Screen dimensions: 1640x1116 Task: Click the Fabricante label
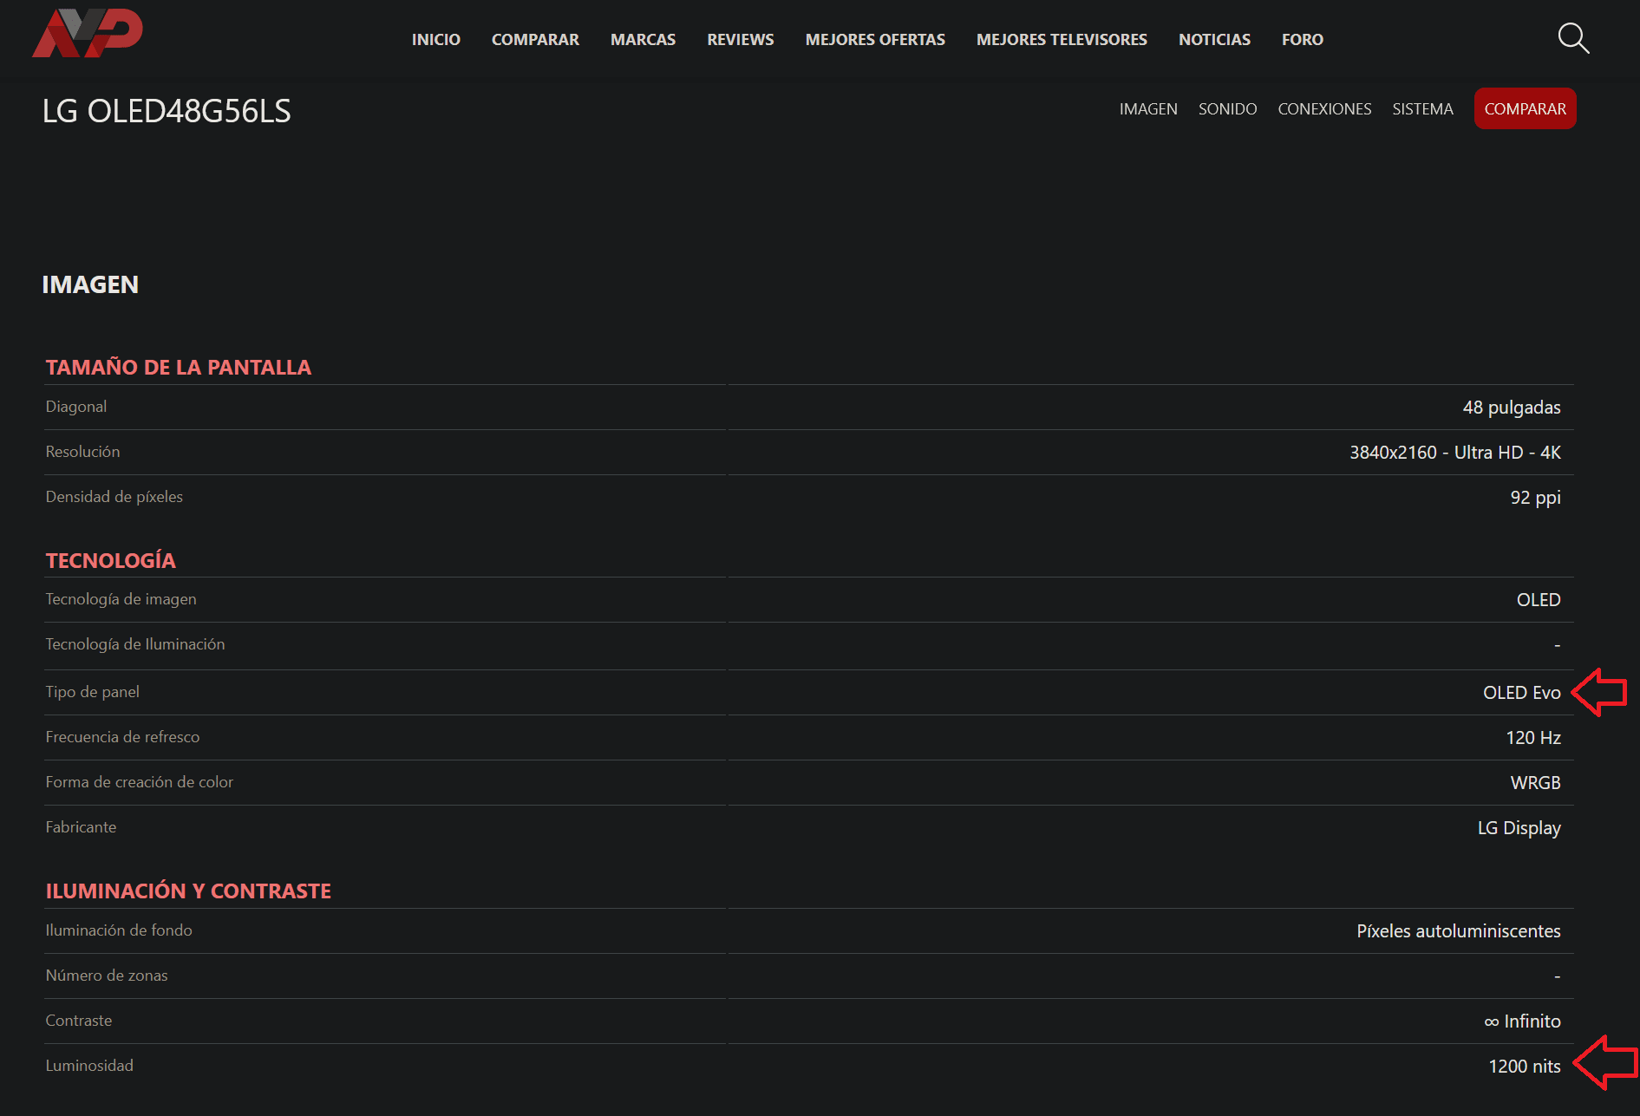[82, 827]
